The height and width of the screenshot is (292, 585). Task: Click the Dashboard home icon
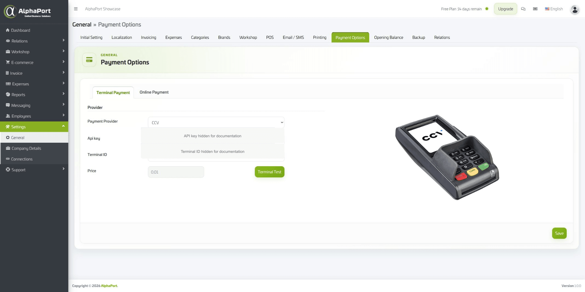click(8, 30)
